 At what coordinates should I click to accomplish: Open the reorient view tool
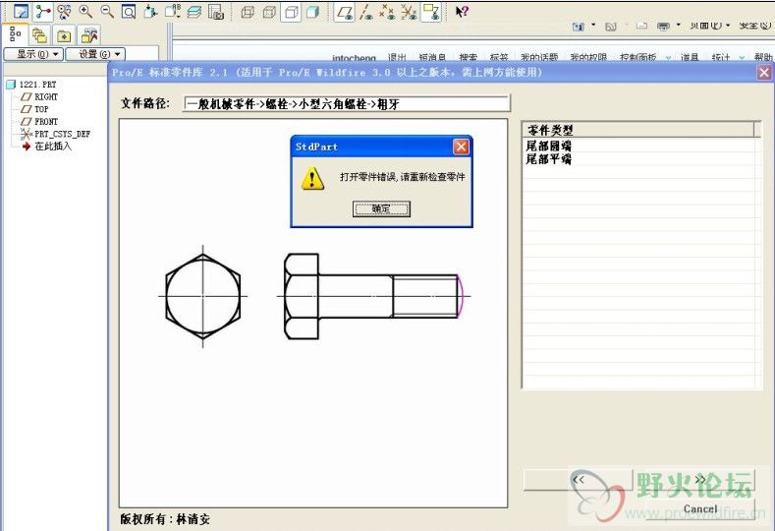click(x=150, y=12)
